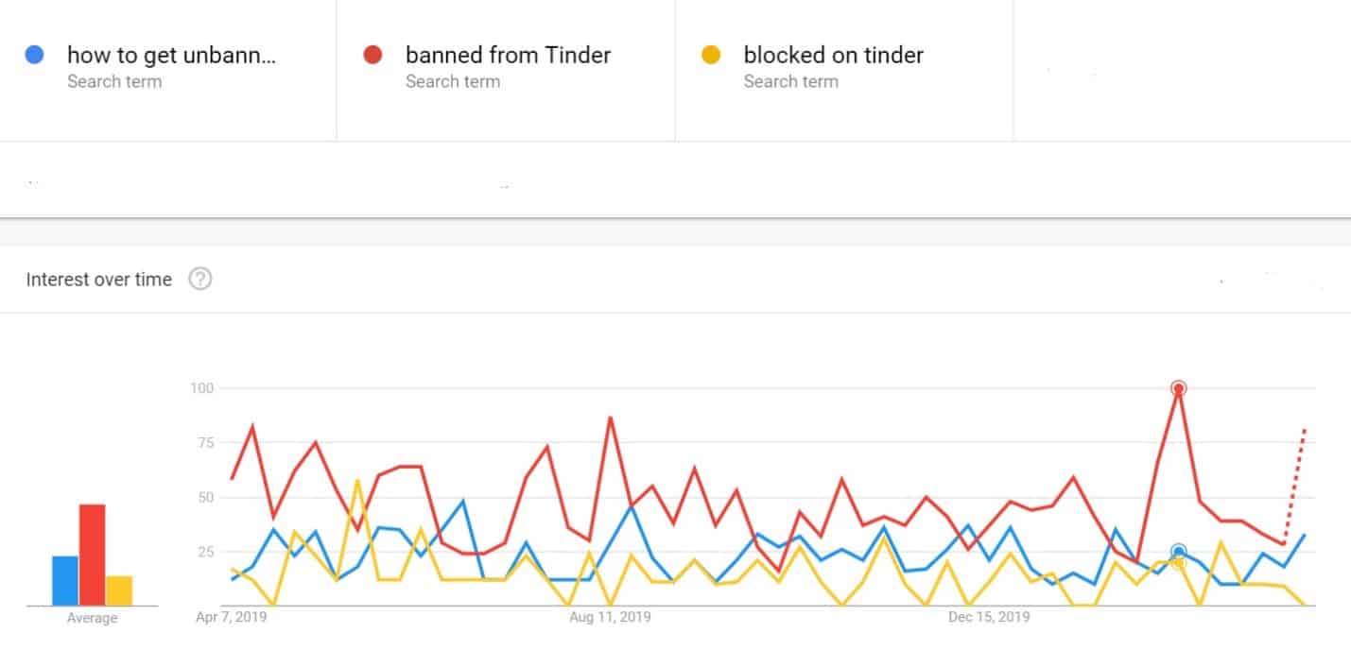Click the yellow dot beside blocked on tinder

tap(711, 56)
